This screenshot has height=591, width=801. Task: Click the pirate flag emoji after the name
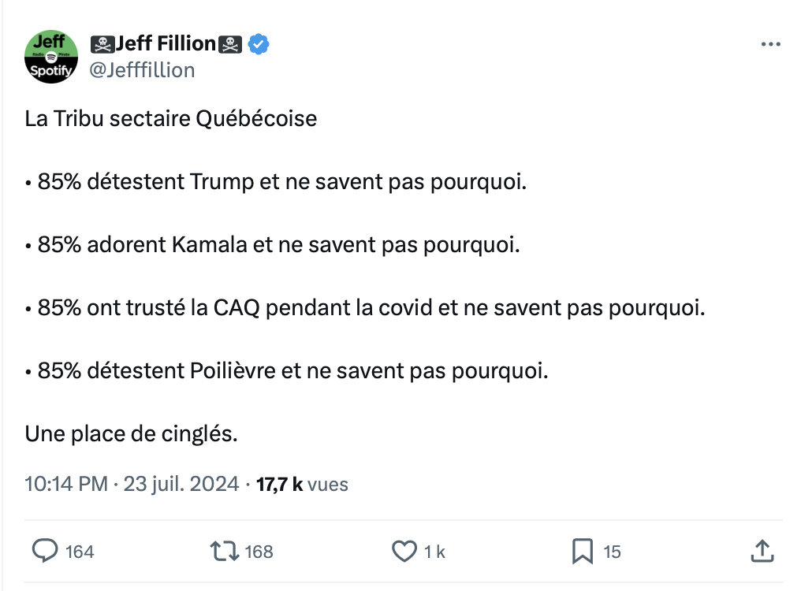(230, 44)
